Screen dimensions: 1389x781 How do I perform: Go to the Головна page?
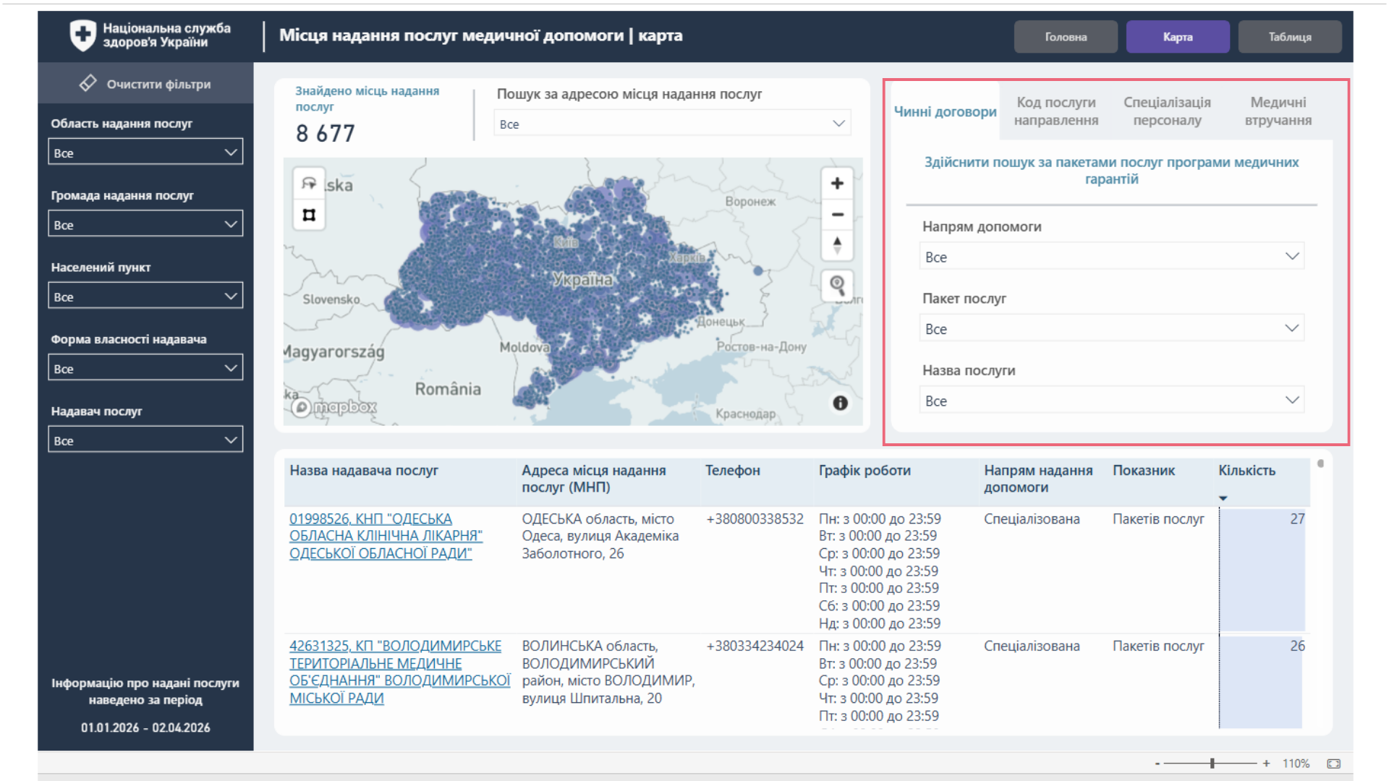coord(1066,37)
